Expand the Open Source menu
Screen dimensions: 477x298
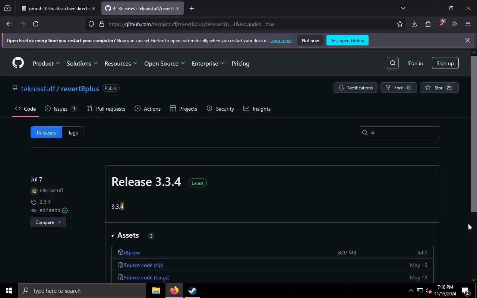coord(164,63)
